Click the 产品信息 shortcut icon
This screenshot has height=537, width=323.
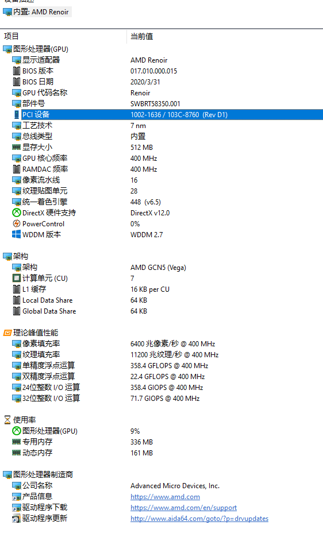click(x=17, y=497)
